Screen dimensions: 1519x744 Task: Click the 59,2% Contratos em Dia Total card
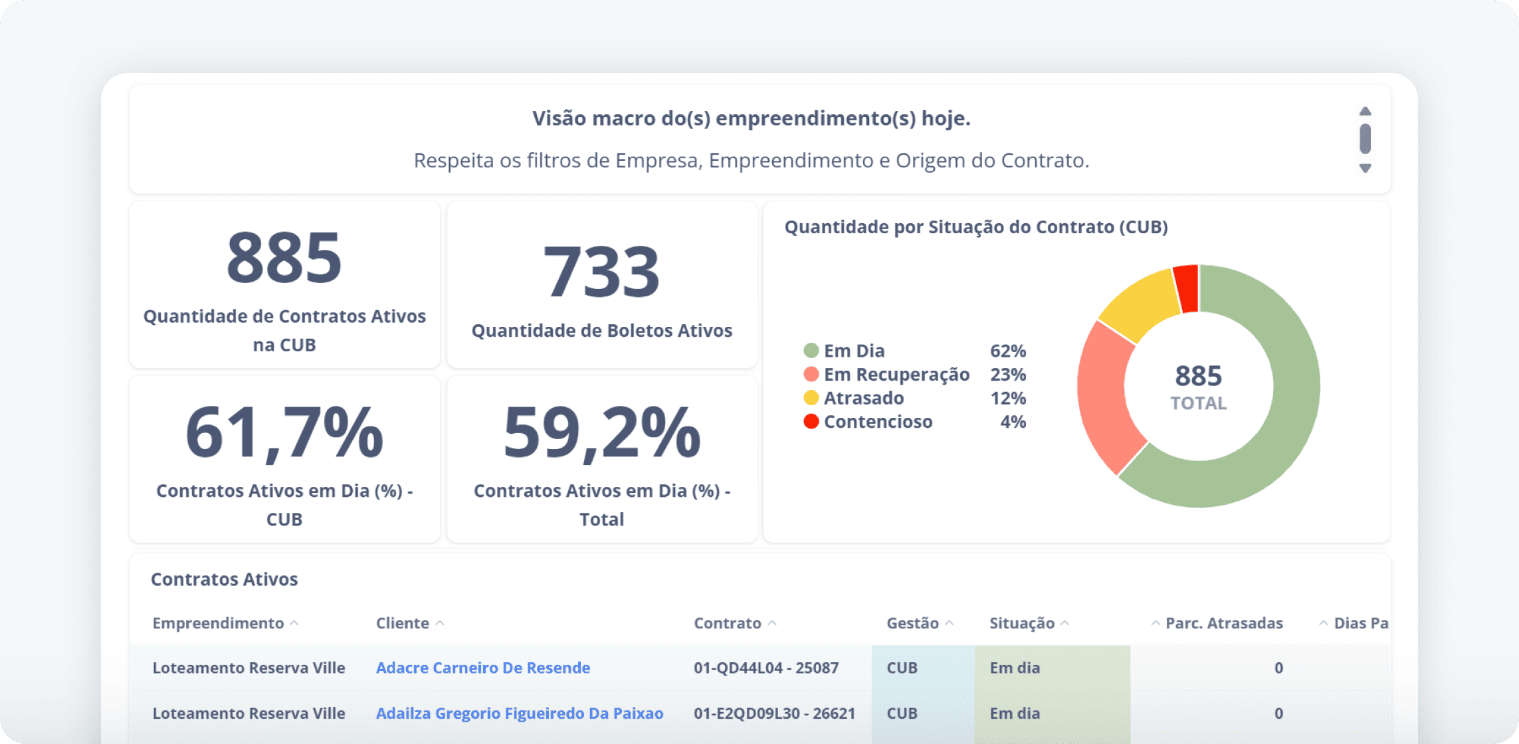click(602, 459)
